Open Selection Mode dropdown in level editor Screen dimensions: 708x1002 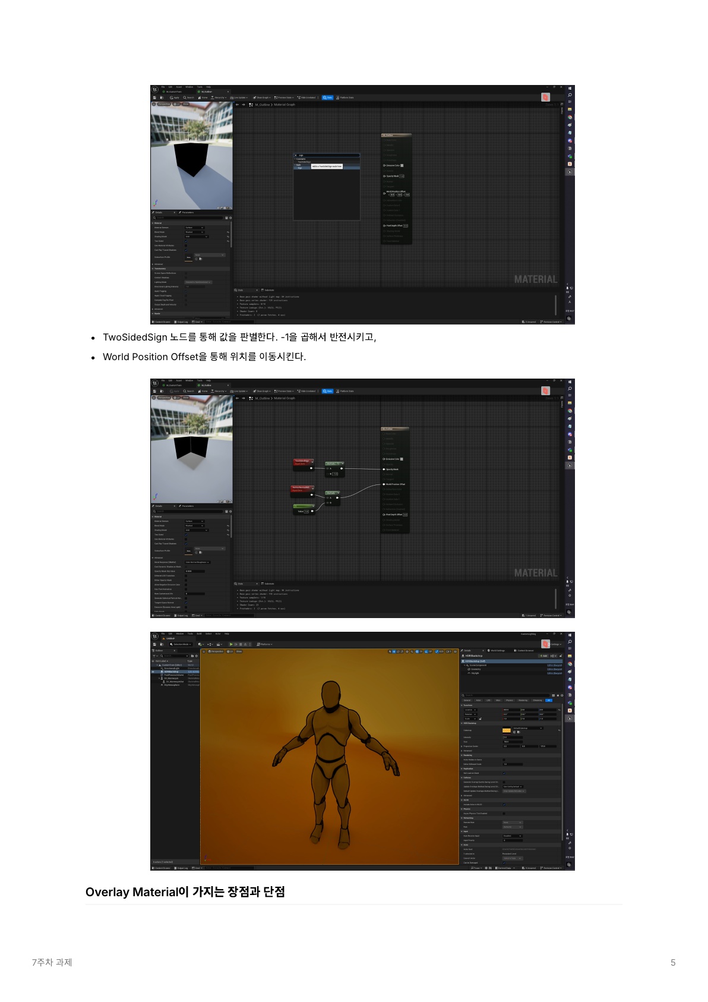click(x=181, y=644)
